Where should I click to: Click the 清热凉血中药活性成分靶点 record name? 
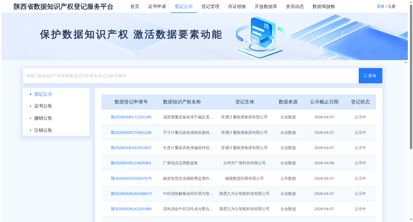pos(188,209)
